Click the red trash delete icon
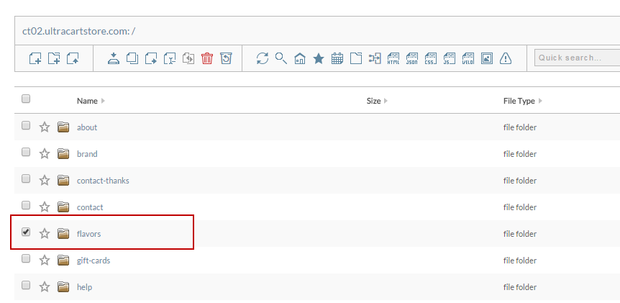Screen dimensions: 620x303 [x=207, y=58]
